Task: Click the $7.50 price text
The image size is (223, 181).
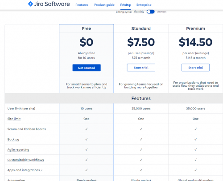Action: click(x=141, y=42)
